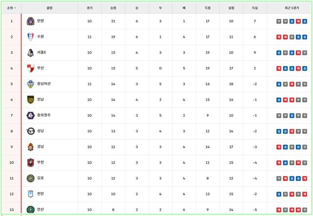The image size is (313, 216).
Task: Select the 충남아산 team emblem
Action: [x=31, y=84]
